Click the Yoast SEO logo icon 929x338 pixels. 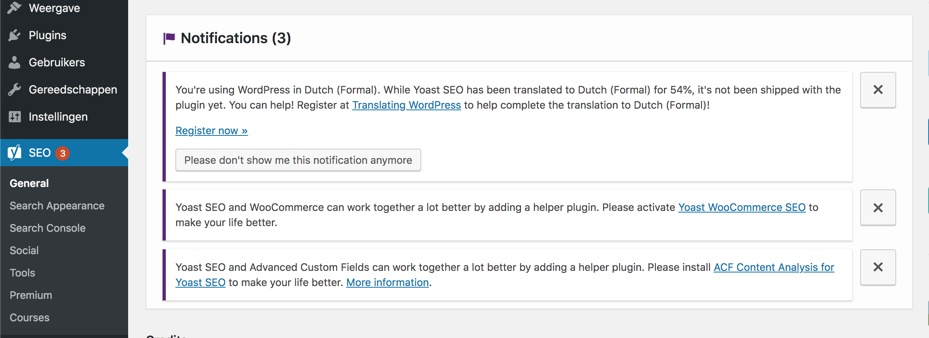point(14,153)
